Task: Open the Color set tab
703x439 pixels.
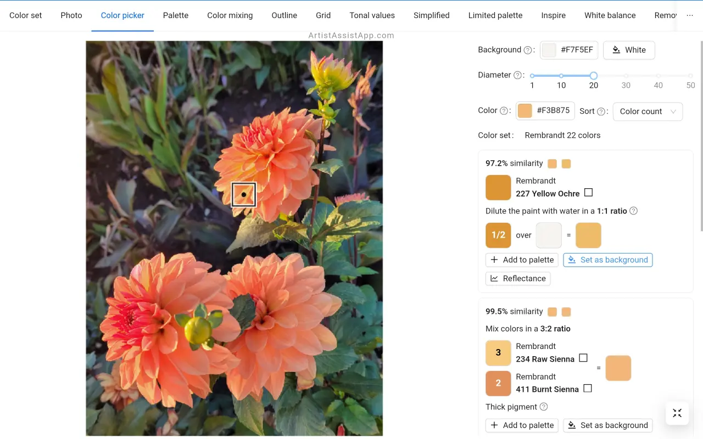Action: tap(26, 15)
